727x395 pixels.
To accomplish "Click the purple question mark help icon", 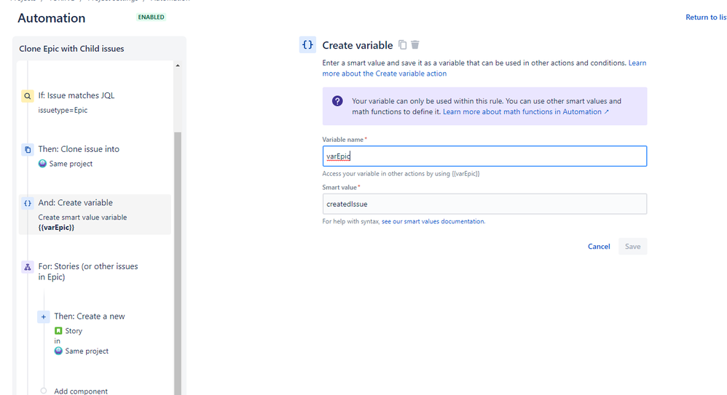I will (x=337, y=101).
